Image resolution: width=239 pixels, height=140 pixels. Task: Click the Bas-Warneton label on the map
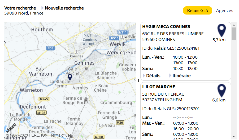[x=41, y=71]
